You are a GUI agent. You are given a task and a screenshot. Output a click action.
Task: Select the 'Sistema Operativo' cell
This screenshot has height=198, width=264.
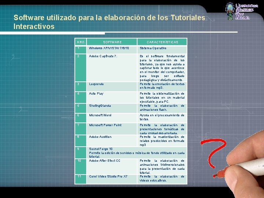[x=162, y=49]
